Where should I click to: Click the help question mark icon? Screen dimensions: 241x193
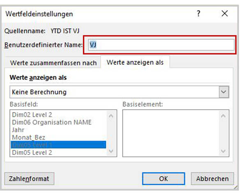point(198,14)
